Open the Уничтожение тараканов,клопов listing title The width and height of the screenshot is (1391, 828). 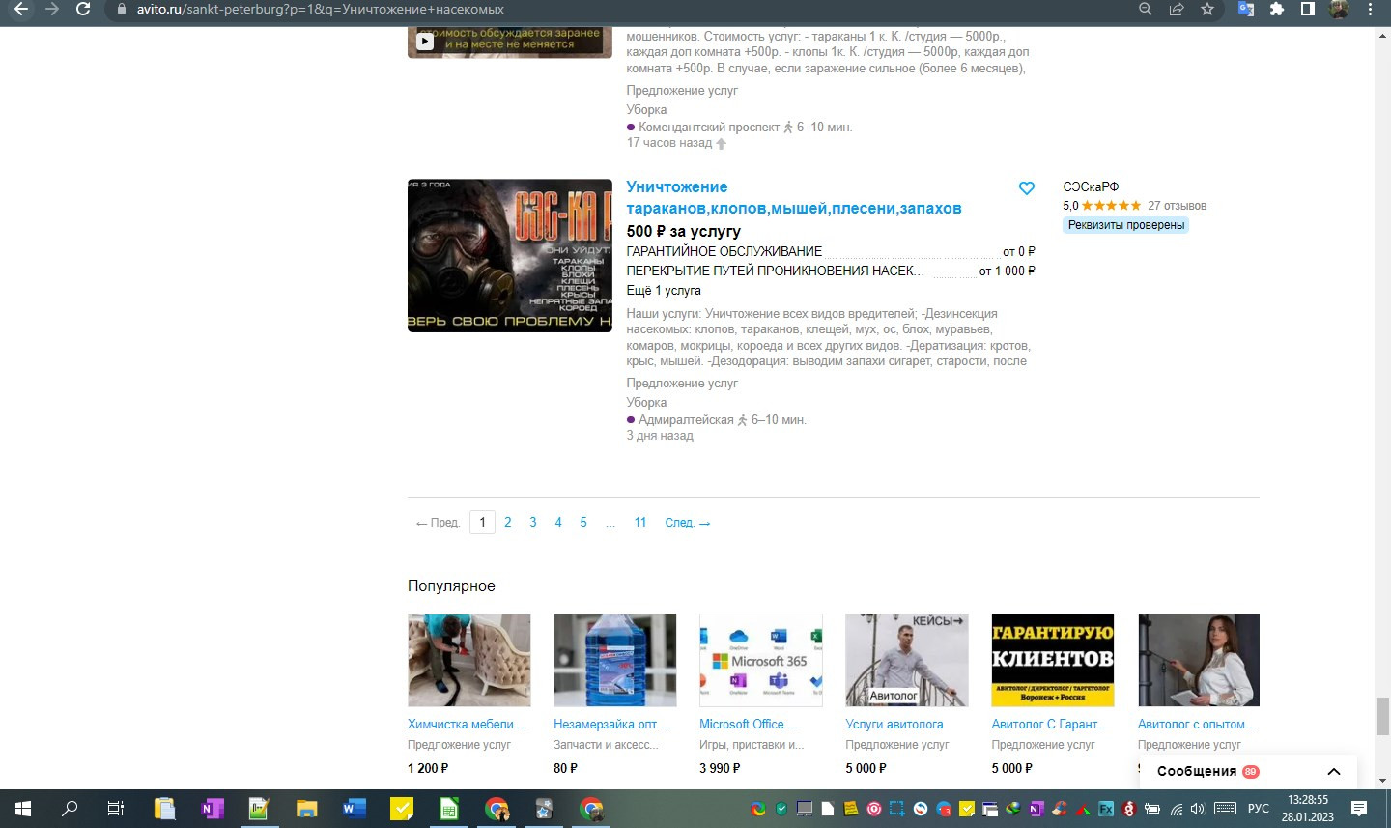(x=794, y=197)
